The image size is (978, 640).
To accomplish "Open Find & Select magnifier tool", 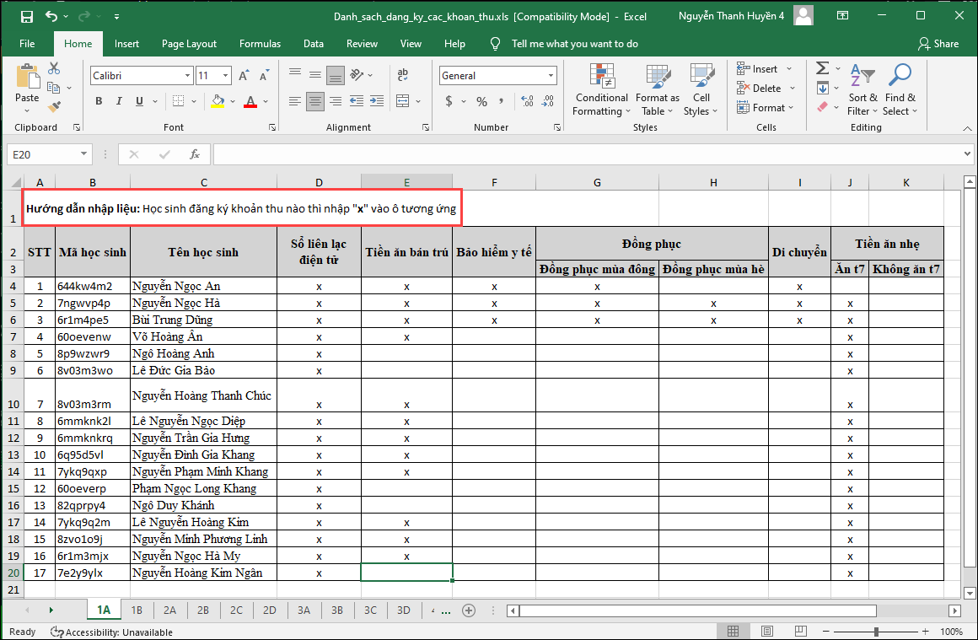I will (900, 90).
